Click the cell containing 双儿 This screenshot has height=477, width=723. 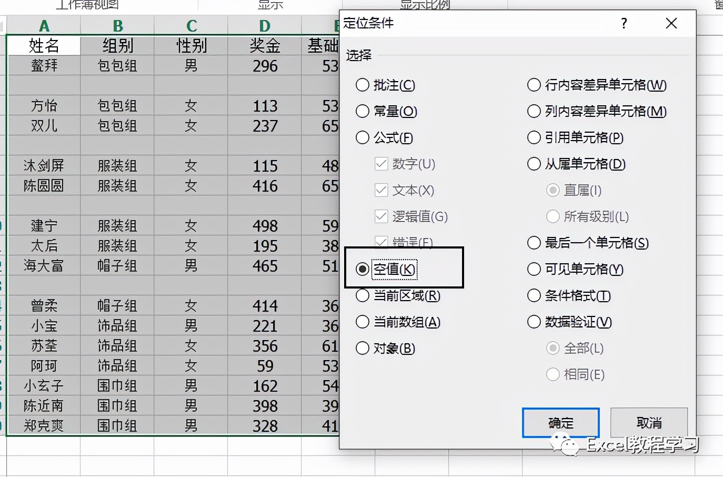pos(44,126)
